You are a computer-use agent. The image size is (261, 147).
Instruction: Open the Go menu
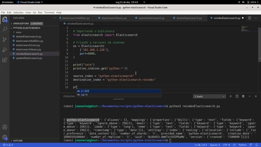34,13
